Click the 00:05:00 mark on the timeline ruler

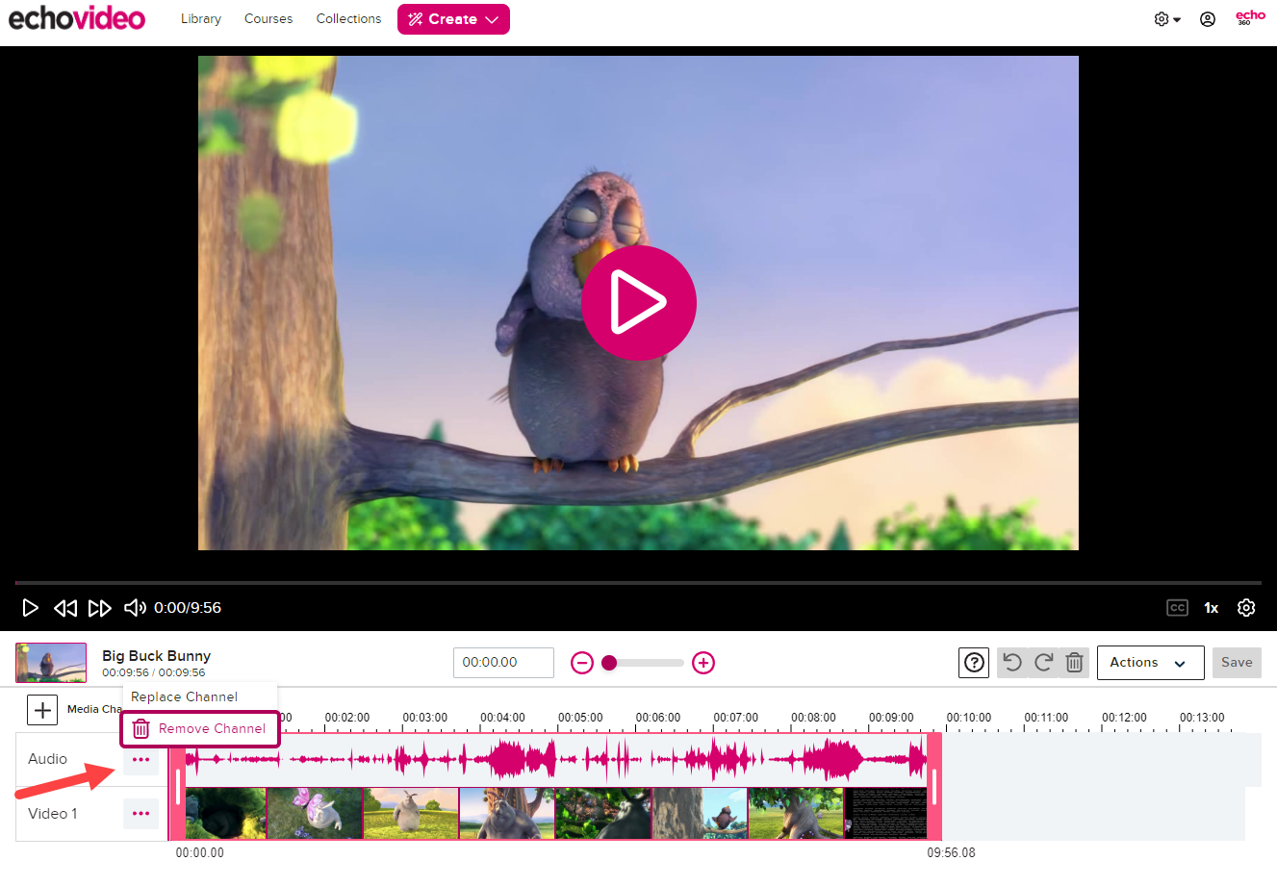pos(580,718)
